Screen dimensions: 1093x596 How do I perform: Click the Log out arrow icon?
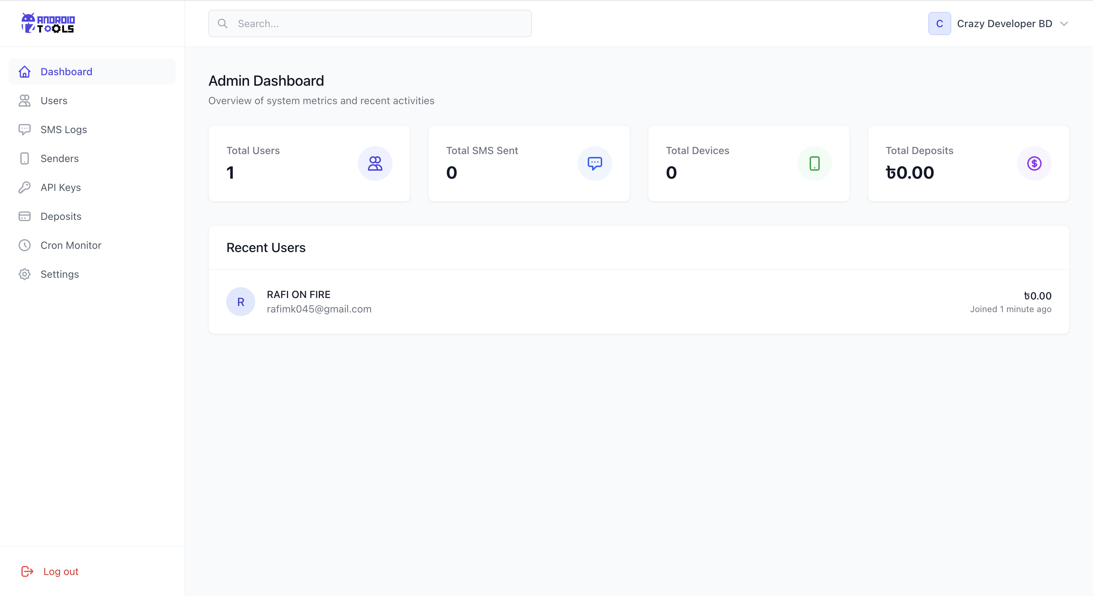click(27, 571)
